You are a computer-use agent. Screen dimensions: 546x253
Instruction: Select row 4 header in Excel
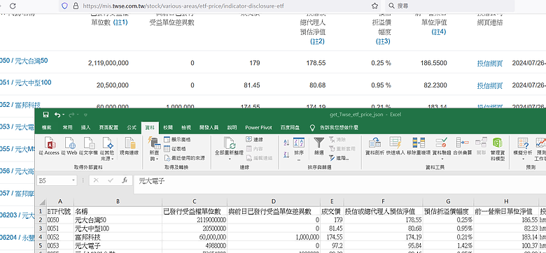click(x=41, y=237)
